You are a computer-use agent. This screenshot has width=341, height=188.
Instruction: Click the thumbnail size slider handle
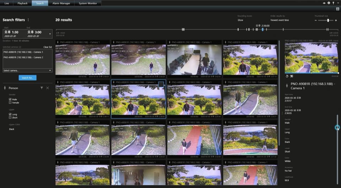tap(328, 20)
